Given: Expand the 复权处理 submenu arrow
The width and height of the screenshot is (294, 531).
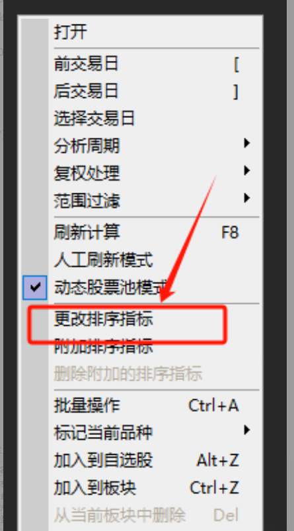Looking at the screenshot, I should point(247,170).
